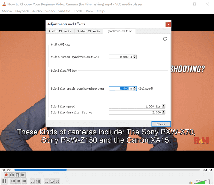This screenshot has height=185, width=214.
Task: Open the Help menu
Action: click(101, 11)
